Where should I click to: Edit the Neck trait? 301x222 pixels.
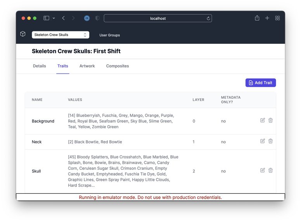tap(263, 141)
